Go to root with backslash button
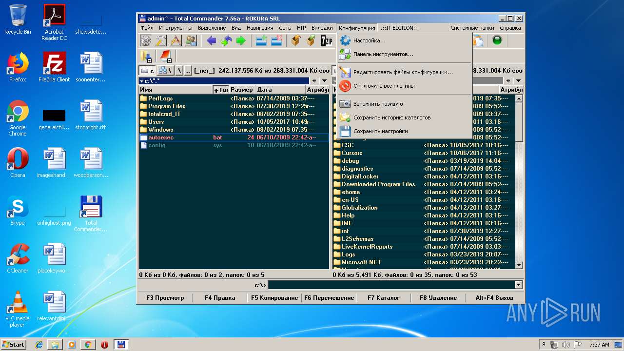This screenshot has height=351, width=624. click(x=179, y=71)
